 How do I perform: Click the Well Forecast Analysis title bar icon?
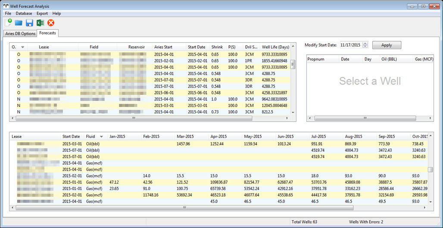[x=5, y=6]
